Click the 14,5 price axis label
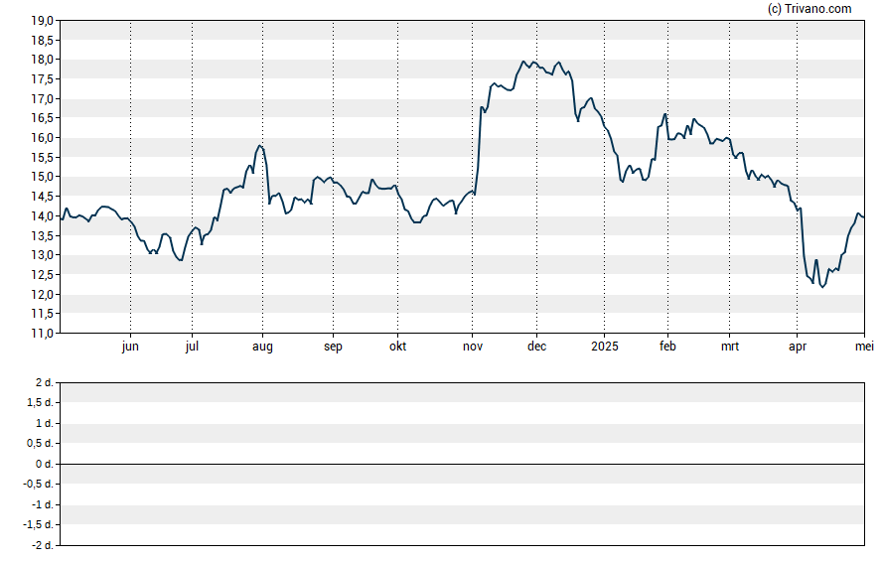 pos(42,197)
